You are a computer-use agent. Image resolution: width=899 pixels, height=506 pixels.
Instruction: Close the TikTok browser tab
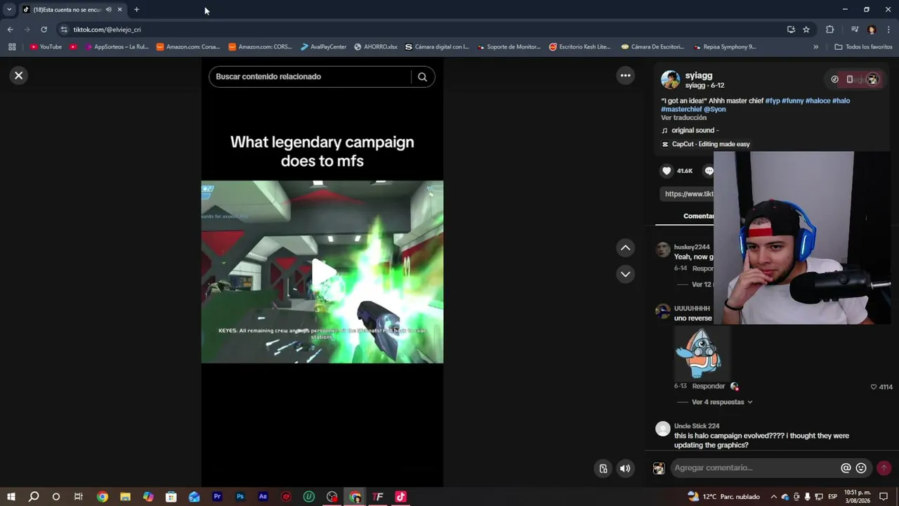point(119,9)
